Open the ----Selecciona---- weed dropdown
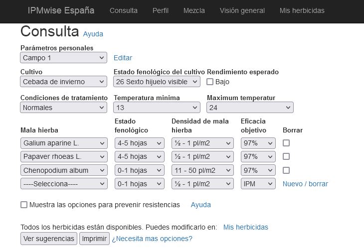 tap(64, 184)
